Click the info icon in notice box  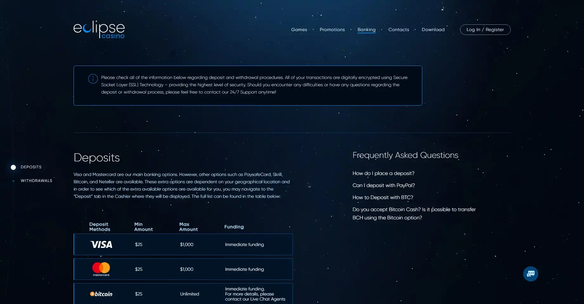point(93,79)
